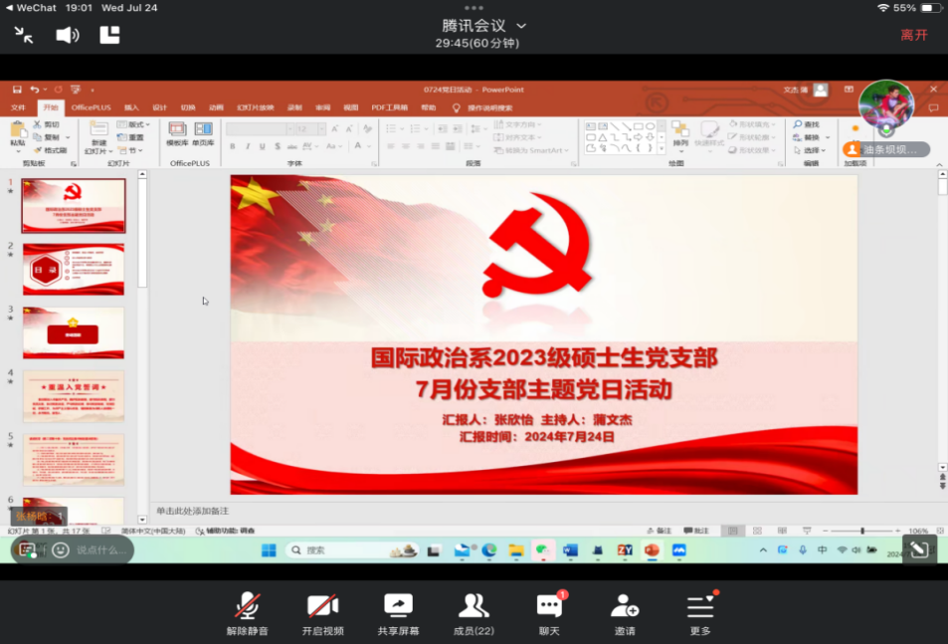The width and height of the screenshot is (948, 644).
Task: Leave the meeting via 离开
Action: point(913,35)
